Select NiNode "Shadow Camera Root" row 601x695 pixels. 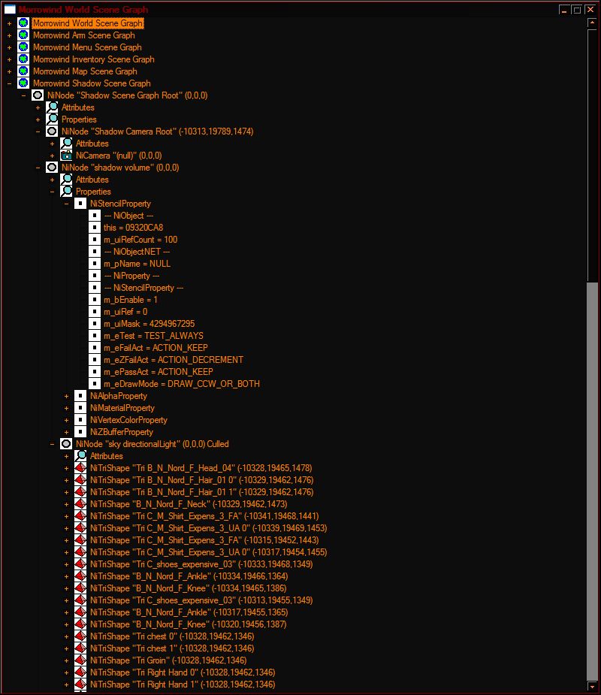[157, 131]
